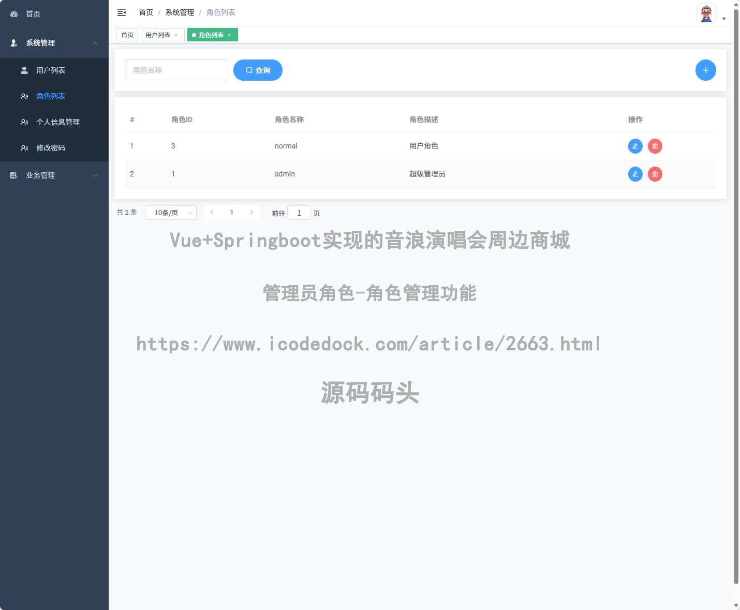This screenshot has height=610, width=740.
Task: Delete the normal role row
Action: coord(655,146)
